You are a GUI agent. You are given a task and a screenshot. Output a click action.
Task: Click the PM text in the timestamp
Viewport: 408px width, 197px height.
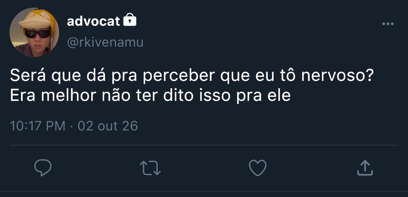point(56,126)
